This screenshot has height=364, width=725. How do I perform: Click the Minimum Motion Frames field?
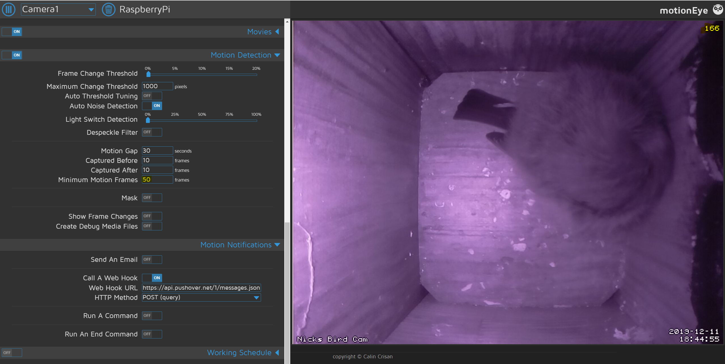[x=157, y=180]
